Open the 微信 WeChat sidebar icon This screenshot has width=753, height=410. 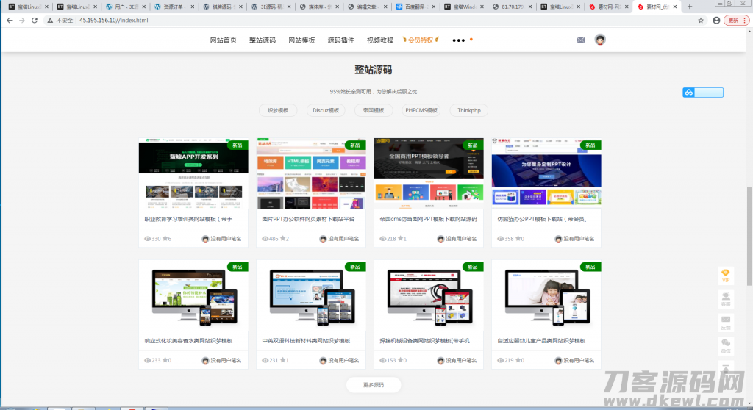(726, 347)
